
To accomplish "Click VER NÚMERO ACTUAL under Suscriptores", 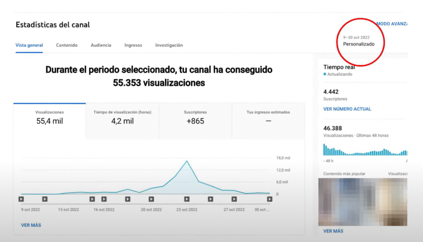I will (347, 109).
